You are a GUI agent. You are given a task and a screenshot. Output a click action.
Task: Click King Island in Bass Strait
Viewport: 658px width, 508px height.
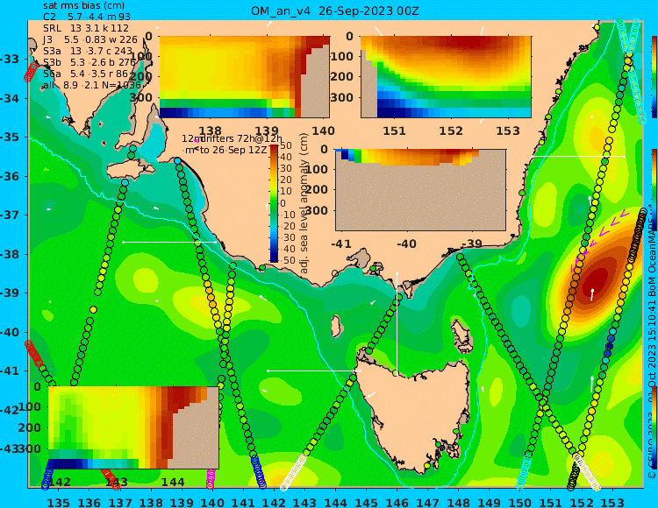pyautogui.click(x=336, y=327)
